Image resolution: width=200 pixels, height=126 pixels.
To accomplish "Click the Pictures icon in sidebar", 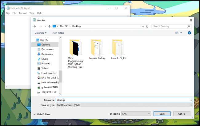I will tap(39, 63).
